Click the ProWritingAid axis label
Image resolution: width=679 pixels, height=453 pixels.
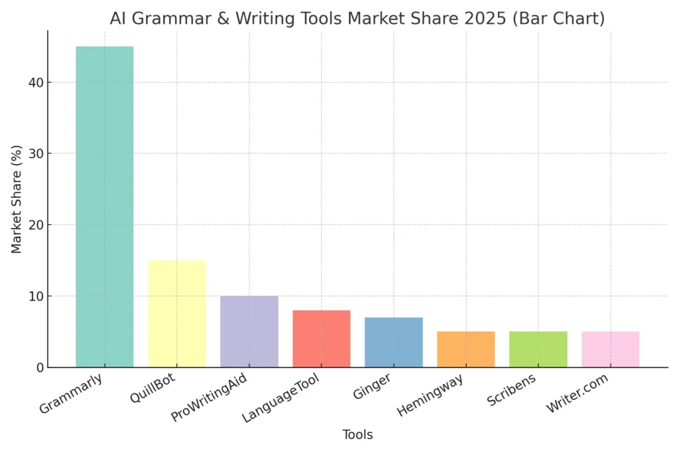click(x=209, y=397)
